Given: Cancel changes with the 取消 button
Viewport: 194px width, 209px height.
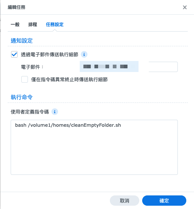Looking at the screenshot, I should (125, 201).
